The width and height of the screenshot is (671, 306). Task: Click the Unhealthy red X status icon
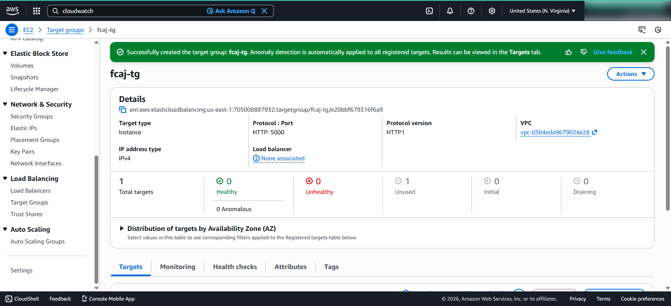pyautogui.click(x=309, y=181)
